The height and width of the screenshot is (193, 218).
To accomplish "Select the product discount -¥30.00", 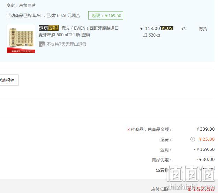I will 206,160.
